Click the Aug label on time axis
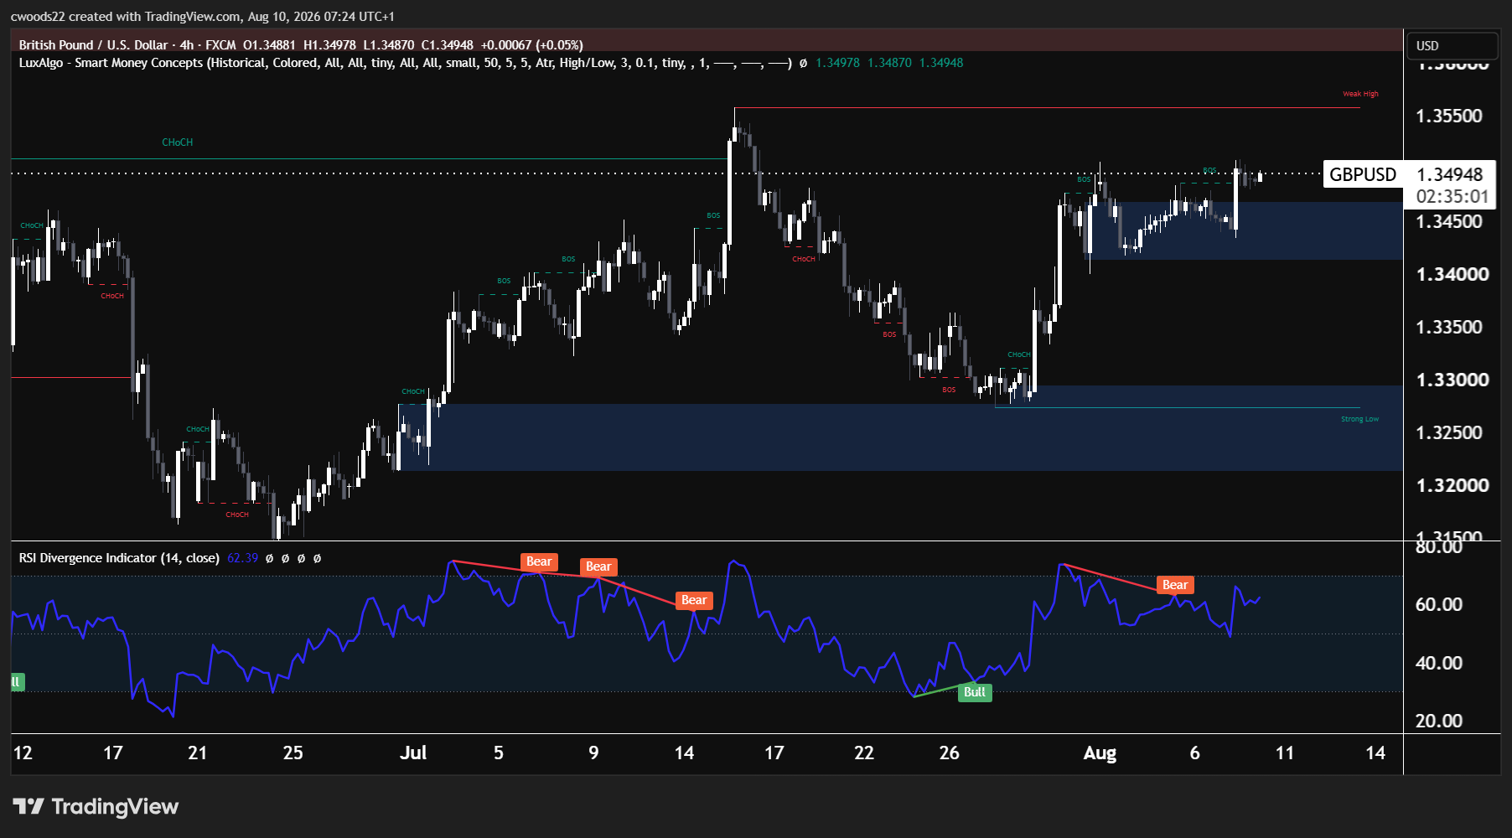 pyautogui.click(x=1100, y=753)
